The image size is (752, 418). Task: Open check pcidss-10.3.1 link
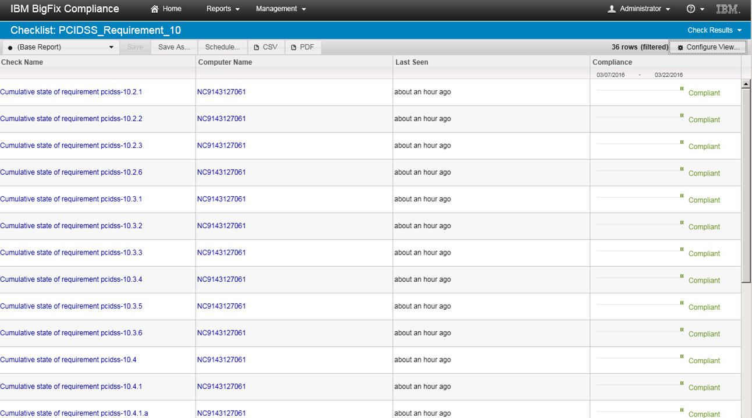(71, 199)
